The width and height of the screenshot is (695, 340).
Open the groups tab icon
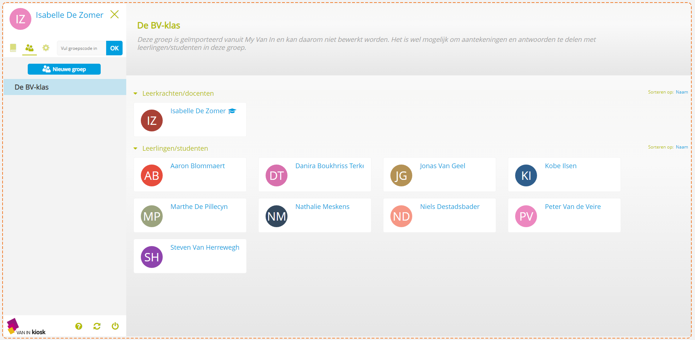30,48
